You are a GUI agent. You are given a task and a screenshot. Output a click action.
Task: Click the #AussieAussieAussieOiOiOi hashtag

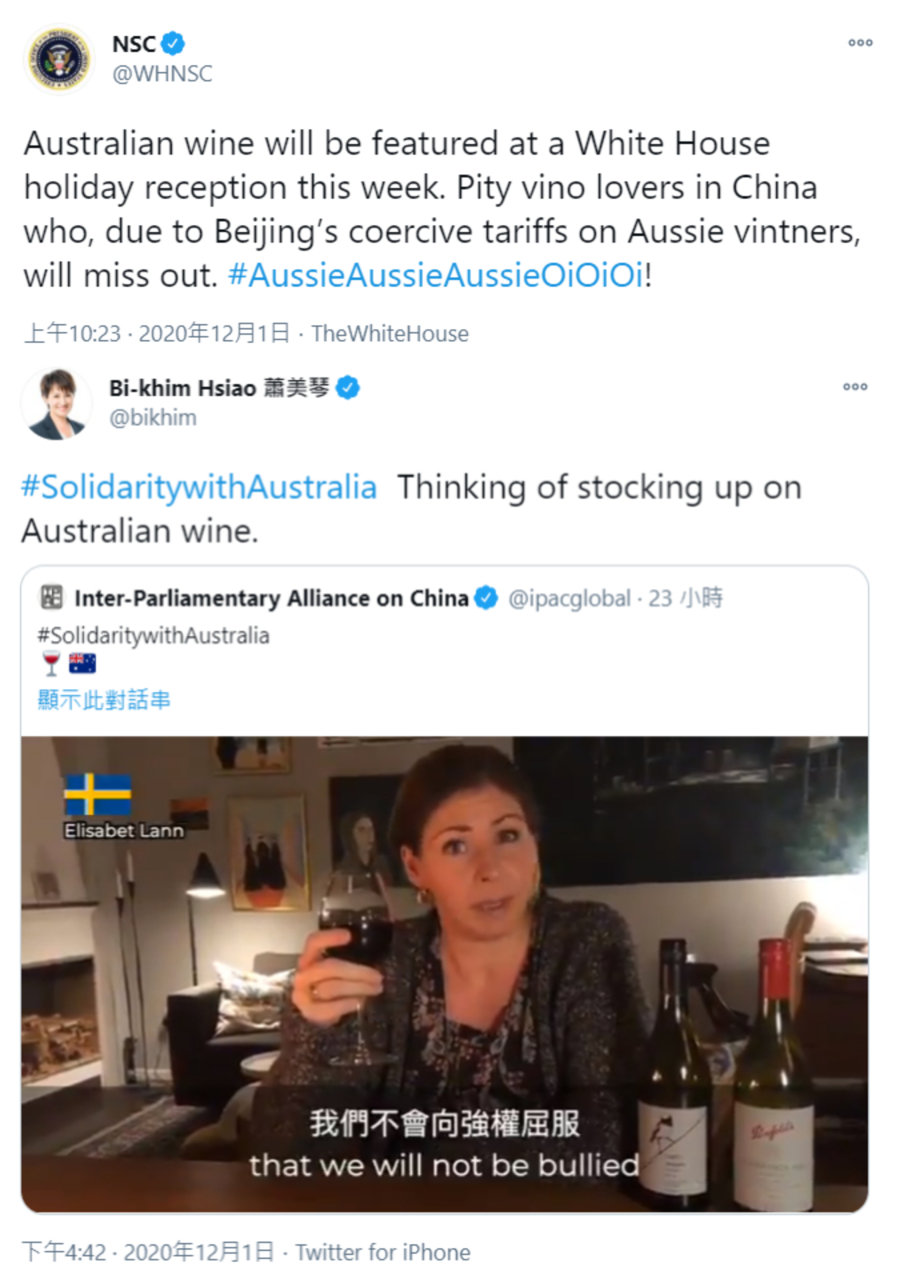(436, 275)
